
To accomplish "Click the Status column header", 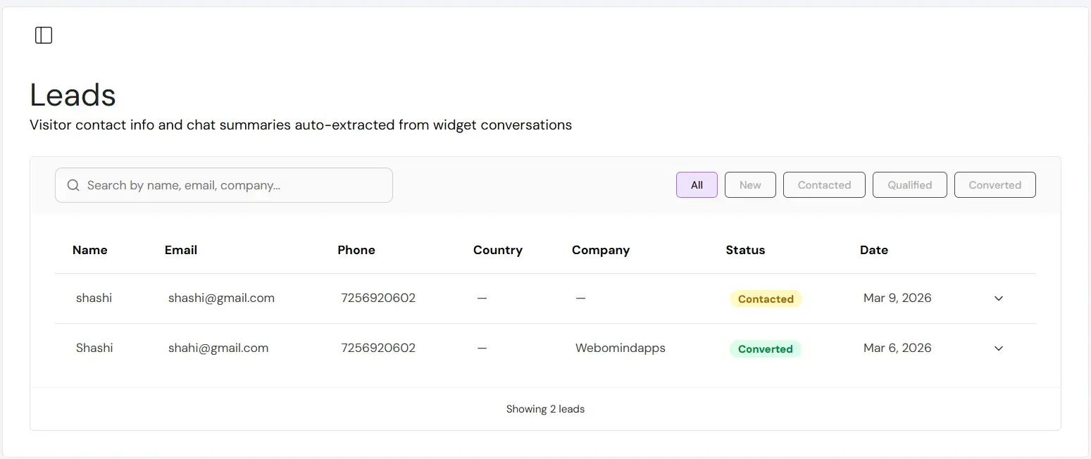I will click(745, 250).
